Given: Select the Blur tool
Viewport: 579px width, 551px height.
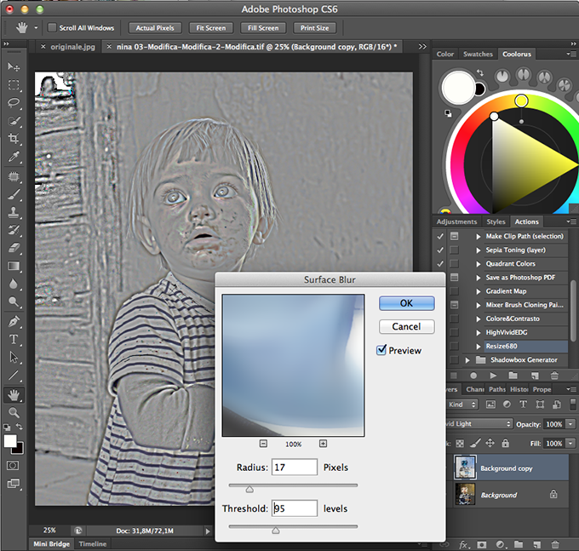Looking at the screenshot, I should pos(14,284).
